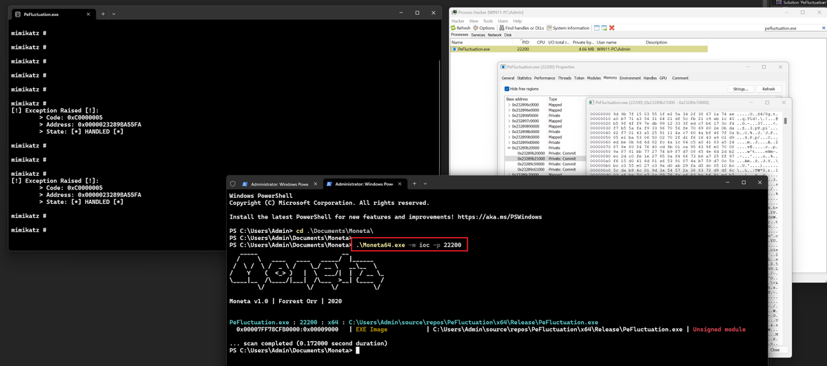Close the second active PowerShell tab

(x=398, y=184)
